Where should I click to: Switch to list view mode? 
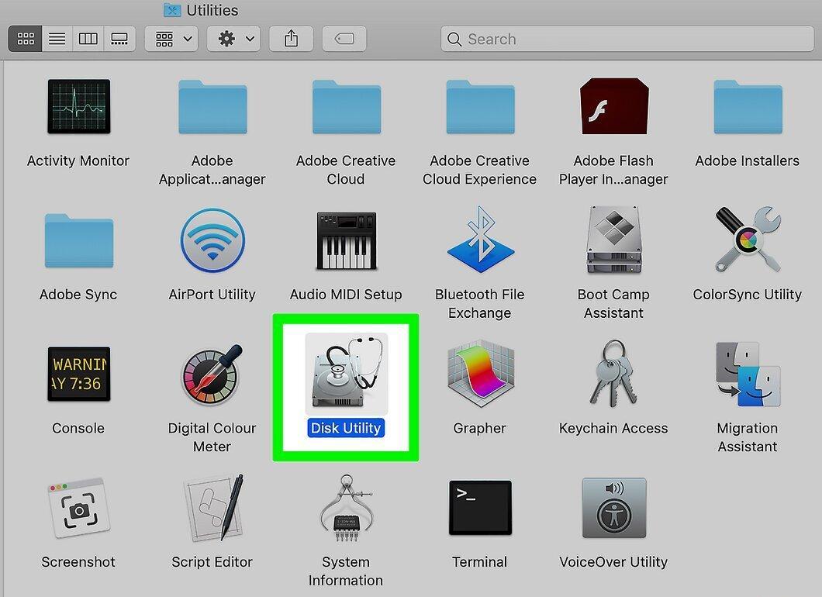[57, 39]
